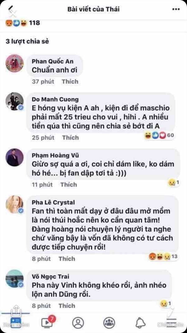This screenshot has height=333, width=187.
Task: Open Võ Ngọc Trai's profile picture
Action: click(x=15, y=278)
